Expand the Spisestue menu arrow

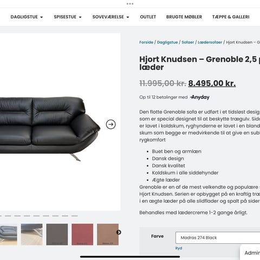tap(80, 17)
